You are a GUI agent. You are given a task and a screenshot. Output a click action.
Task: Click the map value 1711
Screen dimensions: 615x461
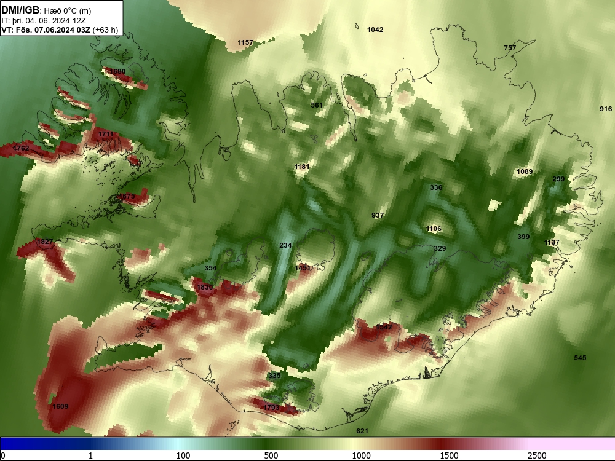point(106,134)
